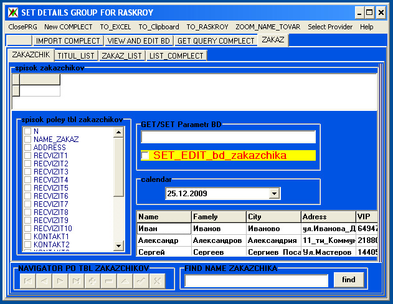The height and width of the screenshot is (304, 393).
Task: Minimize the SET DETAILS GROUP window
Action: (359, 12)
